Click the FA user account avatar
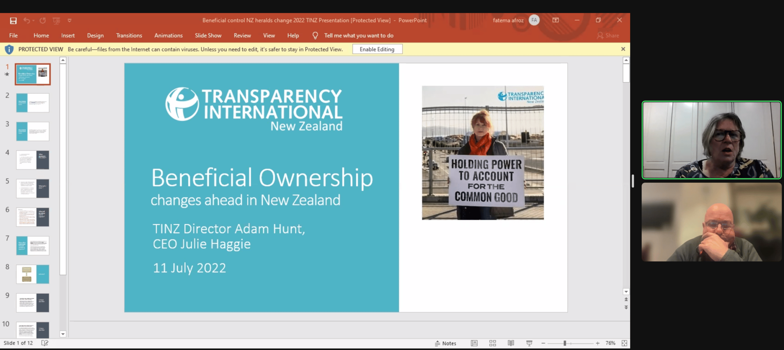The height and width of the screenshot is (350, 784). [x=534, y=20]
